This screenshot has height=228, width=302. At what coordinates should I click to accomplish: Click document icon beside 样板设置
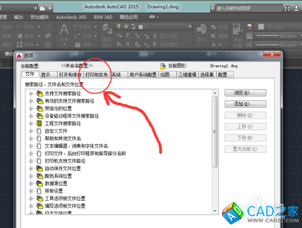[x=39, y=191]
